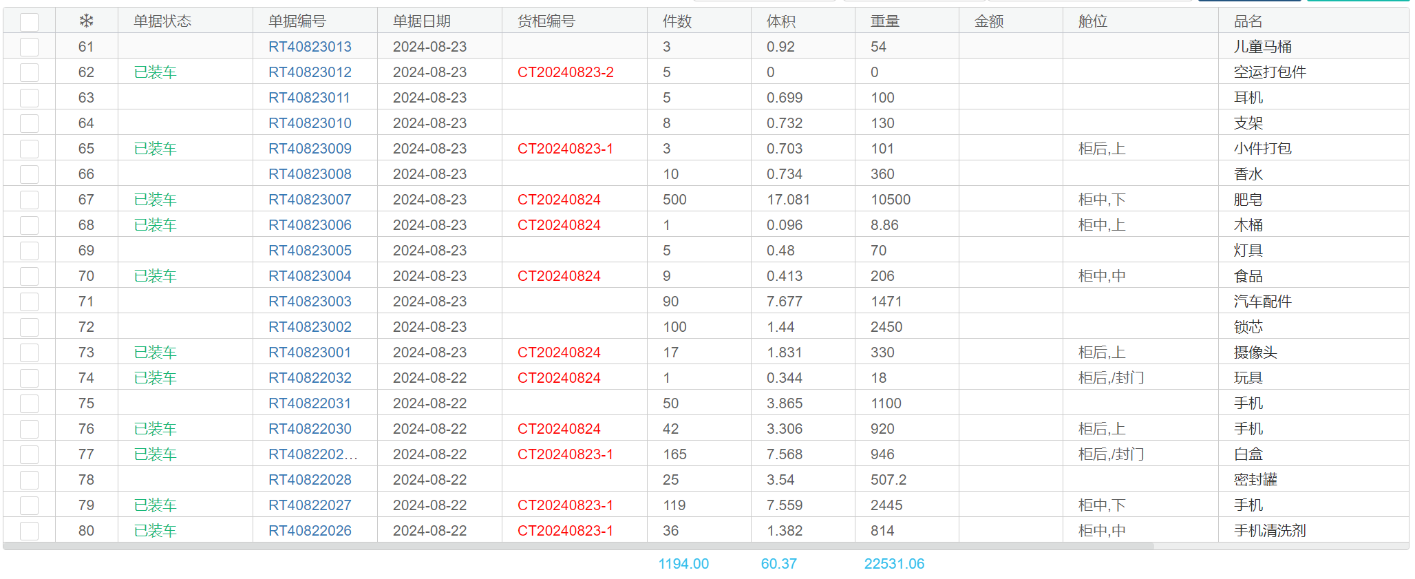Image resolution: width=1415 pixels, height=579 pixels.
Task: Check the checkbox for row 61
Action: pyautogui.click(x=29, y=47)
